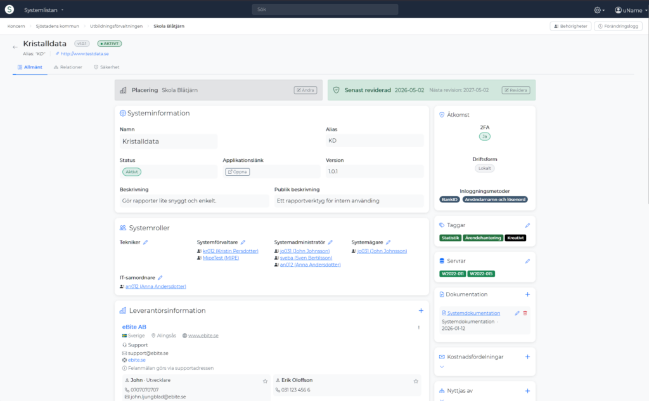The image size is (649, 401).
Task: Click the Namn field Kristalldata
Action: coord(168,141)
